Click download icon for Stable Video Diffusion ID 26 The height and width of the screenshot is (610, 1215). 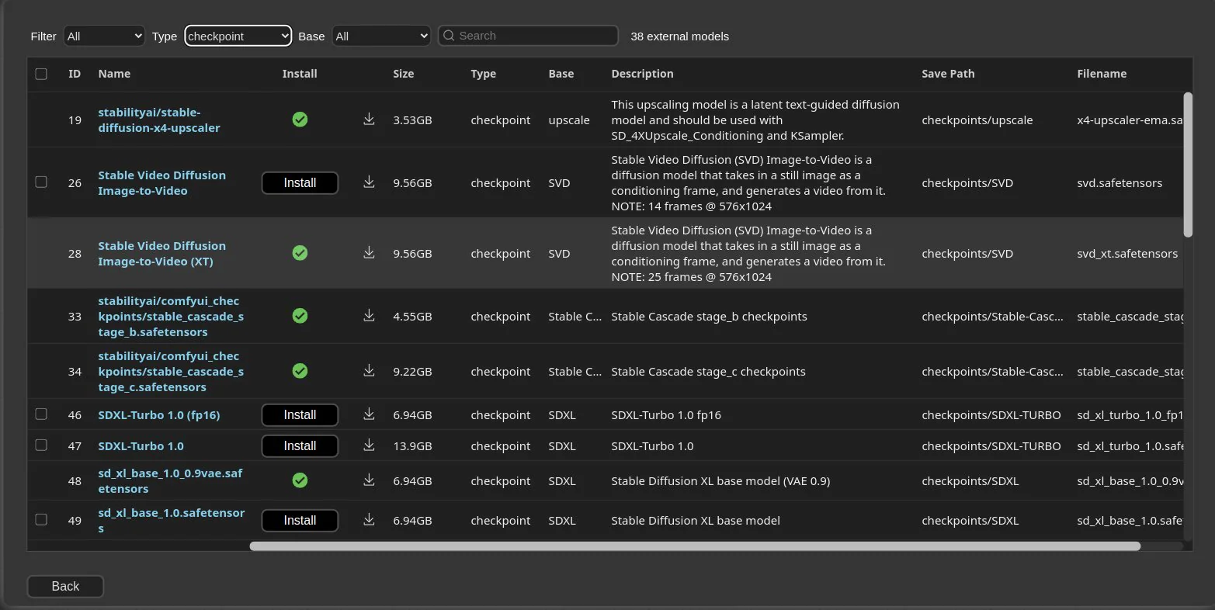(369, 182)
